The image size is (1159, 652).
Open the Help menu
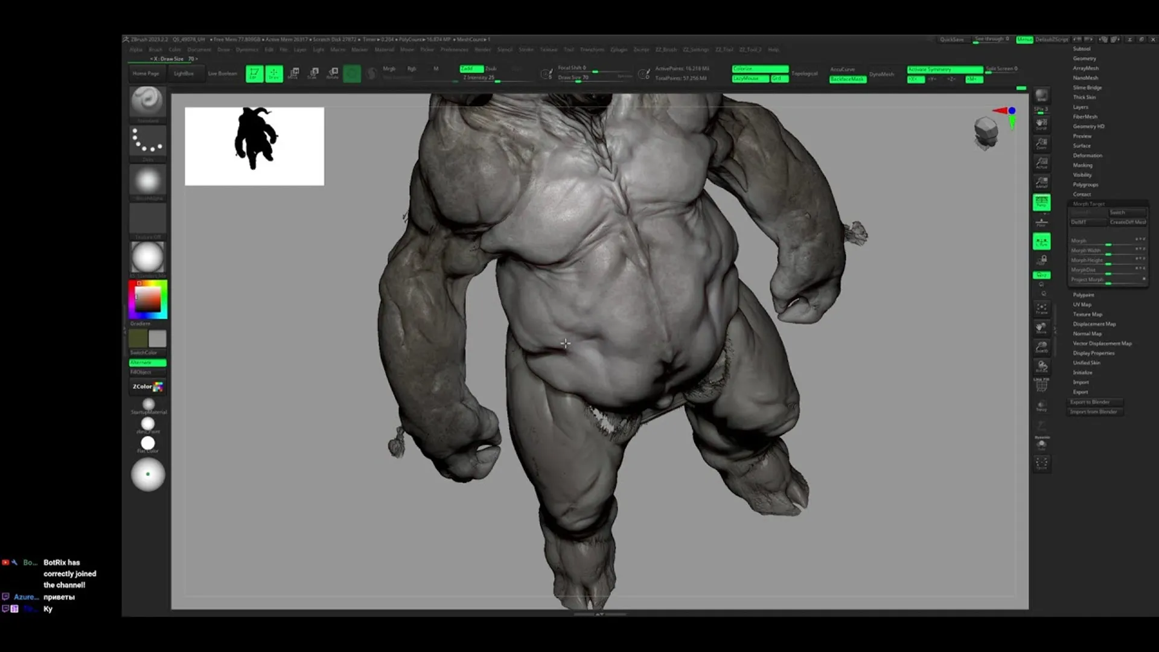pyautogui.click(x=773, y=50)
